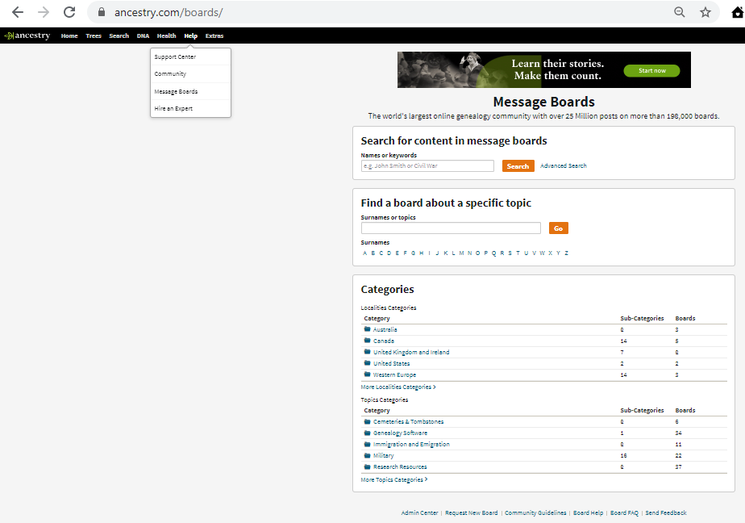The height and width of the screenshot is (523, 745).
Task: Open the Extras menu
Action: [x=214, y=36]
